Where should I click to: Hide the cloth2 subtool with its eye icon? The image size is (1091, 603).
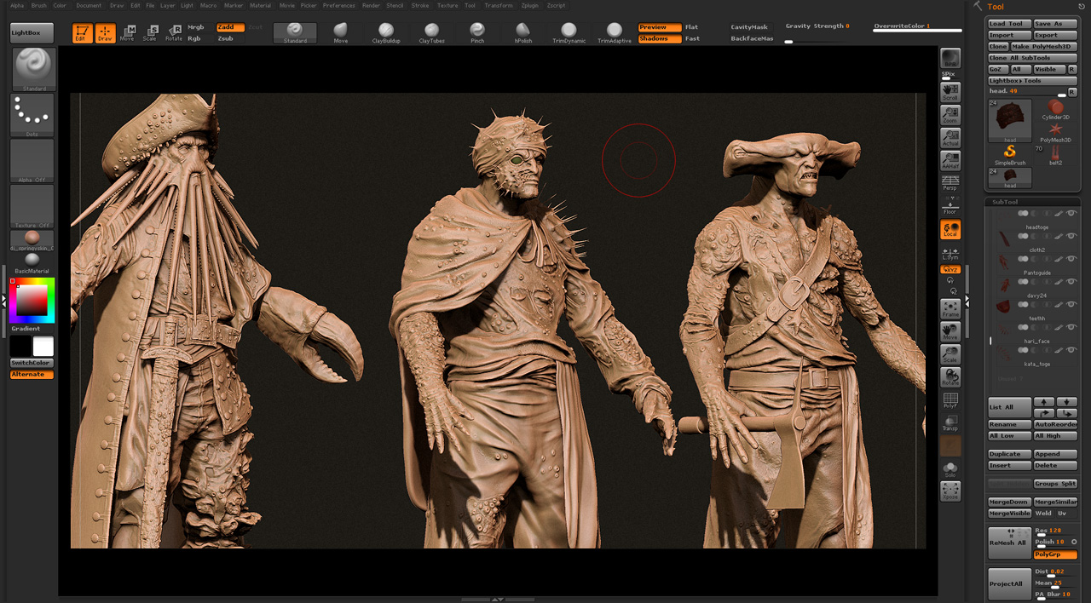pyautogui.click(x=1071, y=236)
